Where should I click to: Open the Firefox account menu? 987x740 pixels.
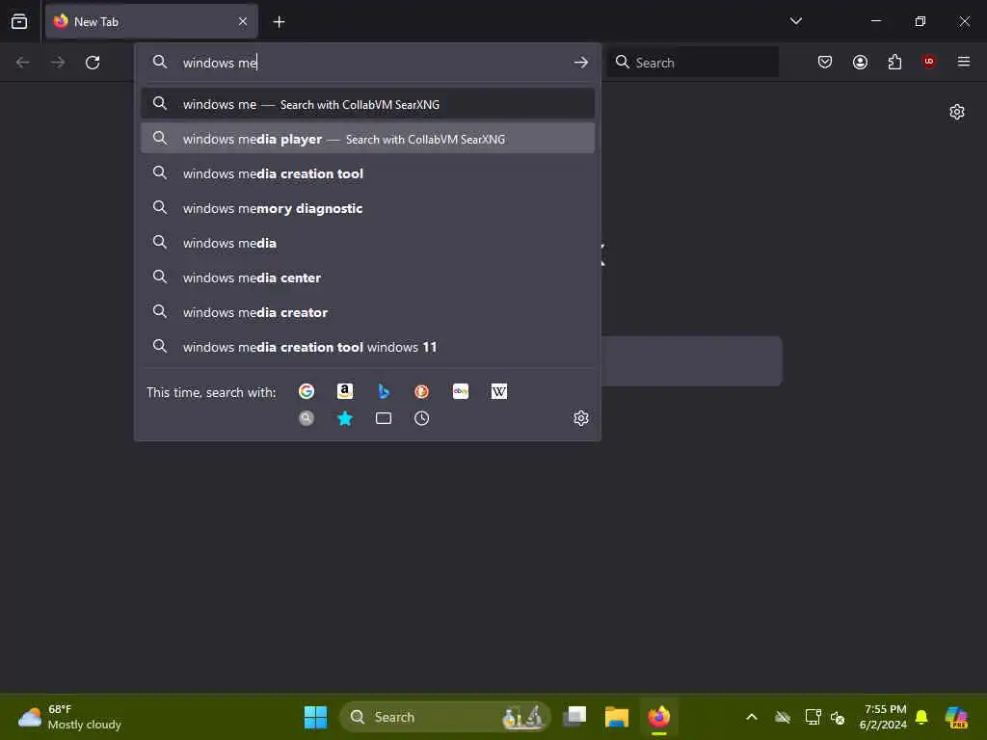pyautogui.click(x=860, y=62)
